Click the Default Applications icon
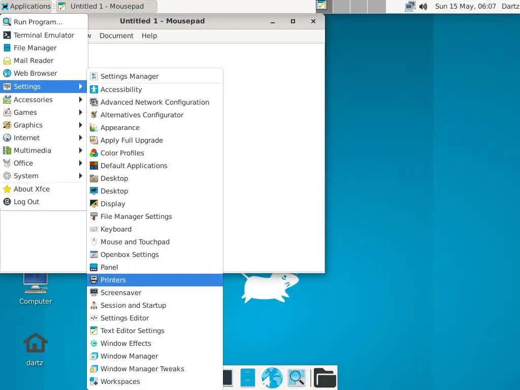Viewport: 520px width, 390px height. tap(94, 166)
